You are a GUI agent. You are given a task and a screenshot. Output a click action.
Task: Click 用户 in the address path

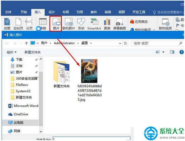click(x=44, y=43)
